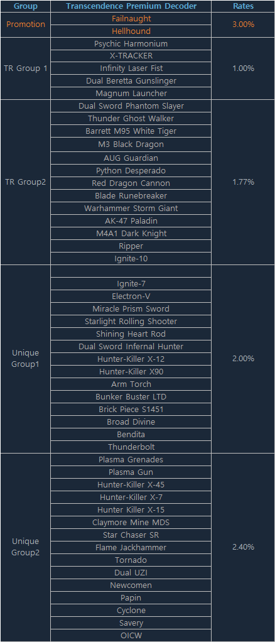Click the Flame Jackhammer entry

131,547
